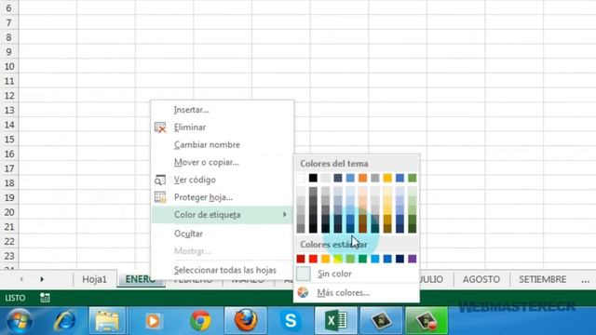Open the Camtasia recorder taskbar icon with red dot

[427, 321]
